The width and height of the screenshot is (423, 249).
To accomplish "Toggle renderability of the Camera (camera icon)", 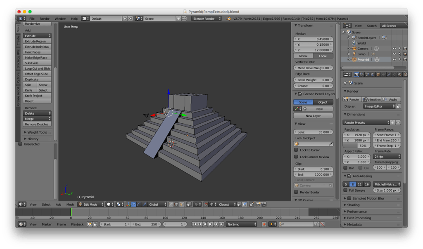I will (405, 49).
